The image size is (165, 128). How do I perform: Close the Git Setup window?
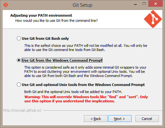point(155,4)
